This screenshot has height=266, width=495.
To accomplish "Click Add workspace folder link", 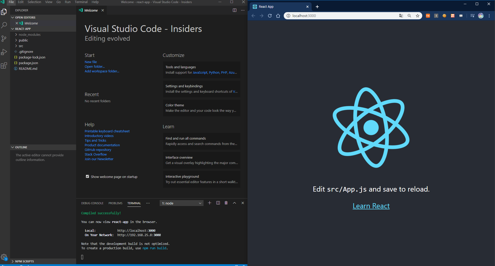I will coord(102,71).
